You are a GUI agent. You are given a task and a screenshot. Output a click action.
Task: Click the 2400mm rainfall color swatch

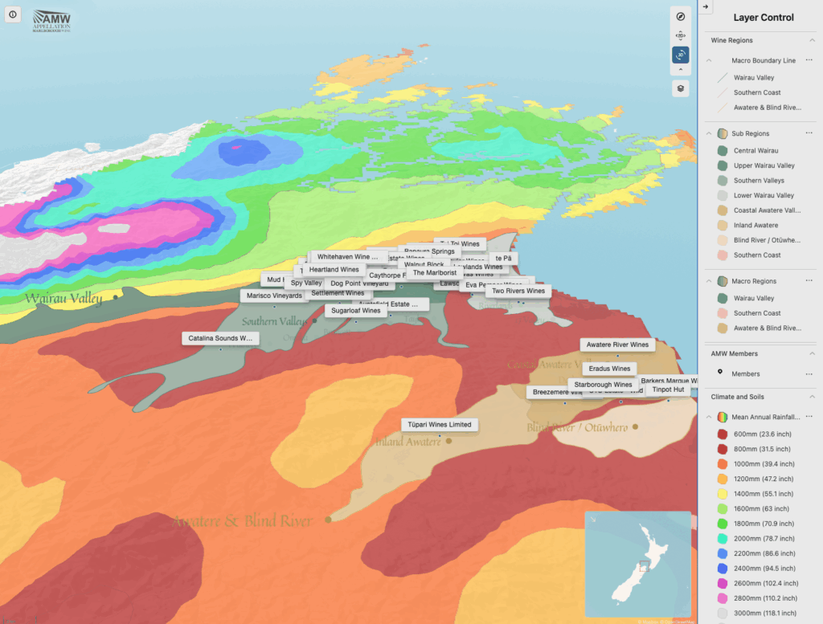(723, 569)
